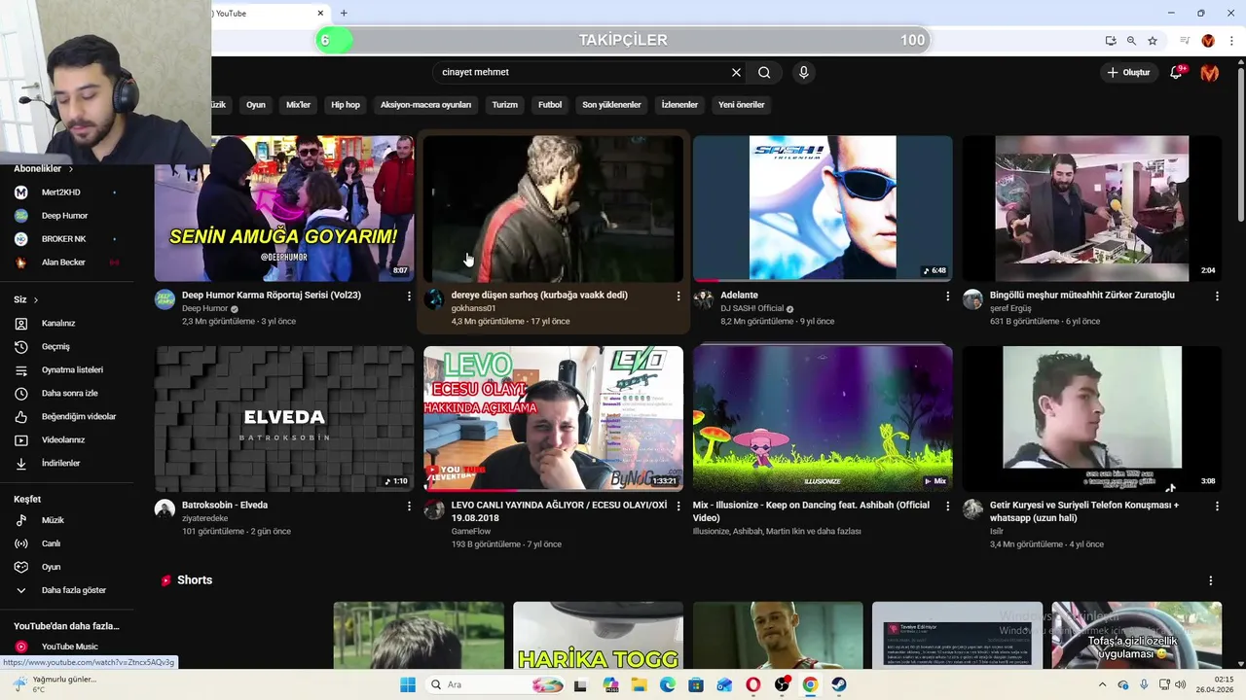1246x700 pixels.
Task: Select the Aksiyon-macera oyunları chip
Action: click(425, 104)
